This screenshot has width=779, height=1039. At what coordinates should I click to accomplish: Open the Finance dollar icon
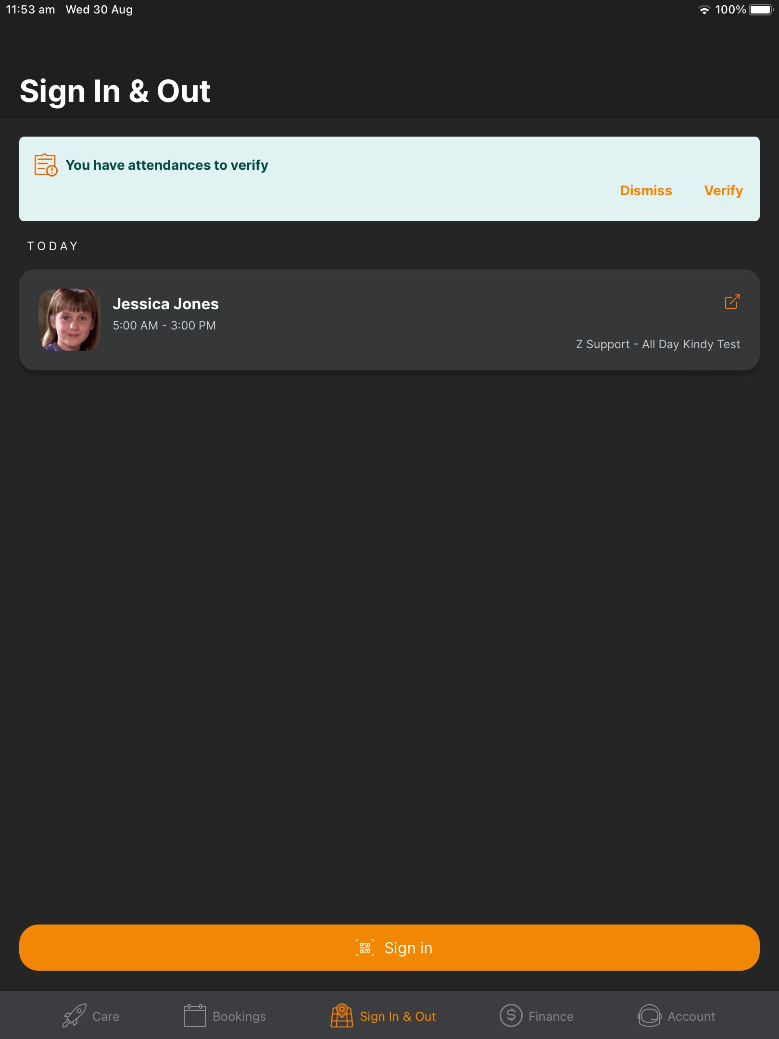(511, 1015)
